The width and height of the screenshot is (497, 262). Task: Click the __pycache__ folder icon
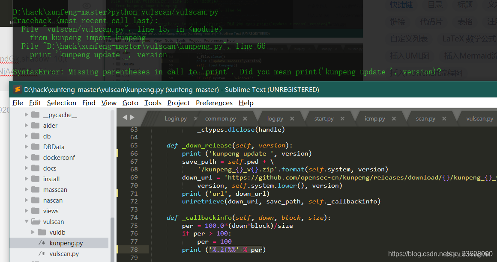[x=36, y=115]
